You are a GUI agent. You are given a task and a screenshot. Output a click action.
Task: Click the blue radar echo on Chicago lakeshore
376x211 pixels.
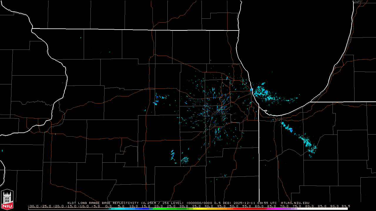point(251,89)
